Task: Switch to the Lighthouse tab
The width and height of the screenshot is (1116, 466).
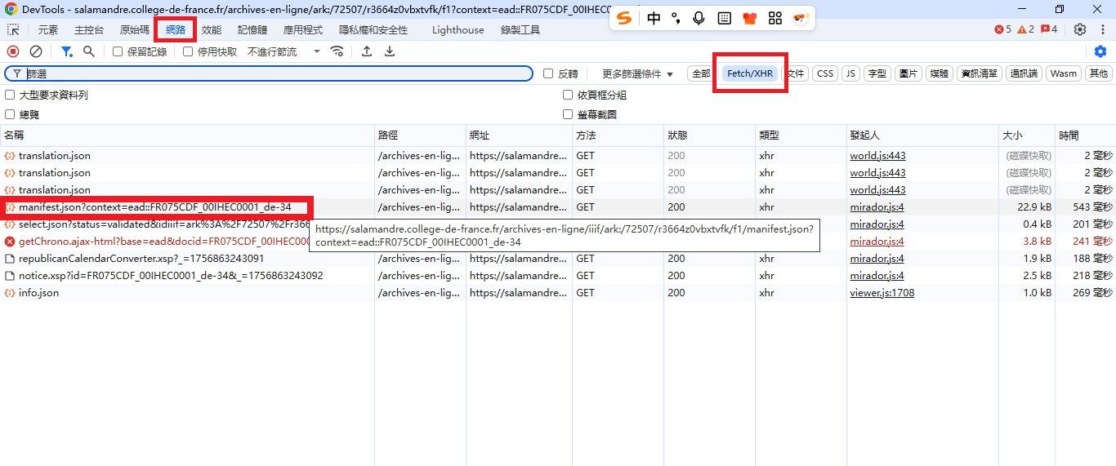Action: (458, 30)
